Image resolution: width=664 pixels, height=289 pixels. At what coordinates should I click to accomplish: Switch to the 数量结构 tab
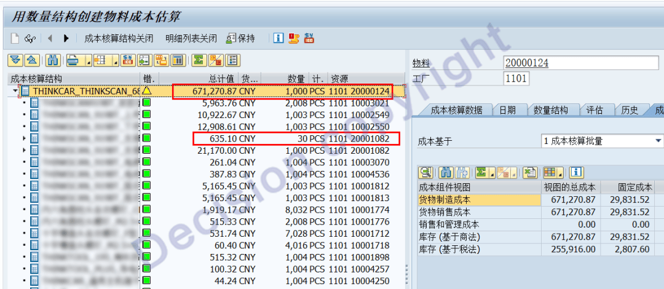tap(550, 110)
